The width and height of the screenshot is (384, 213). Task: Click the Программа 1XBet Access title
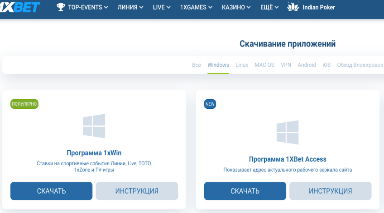[288, 159]
